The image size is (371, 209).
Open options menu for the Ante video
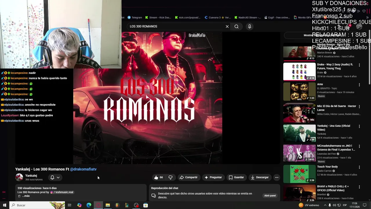(x=359, y=85)
